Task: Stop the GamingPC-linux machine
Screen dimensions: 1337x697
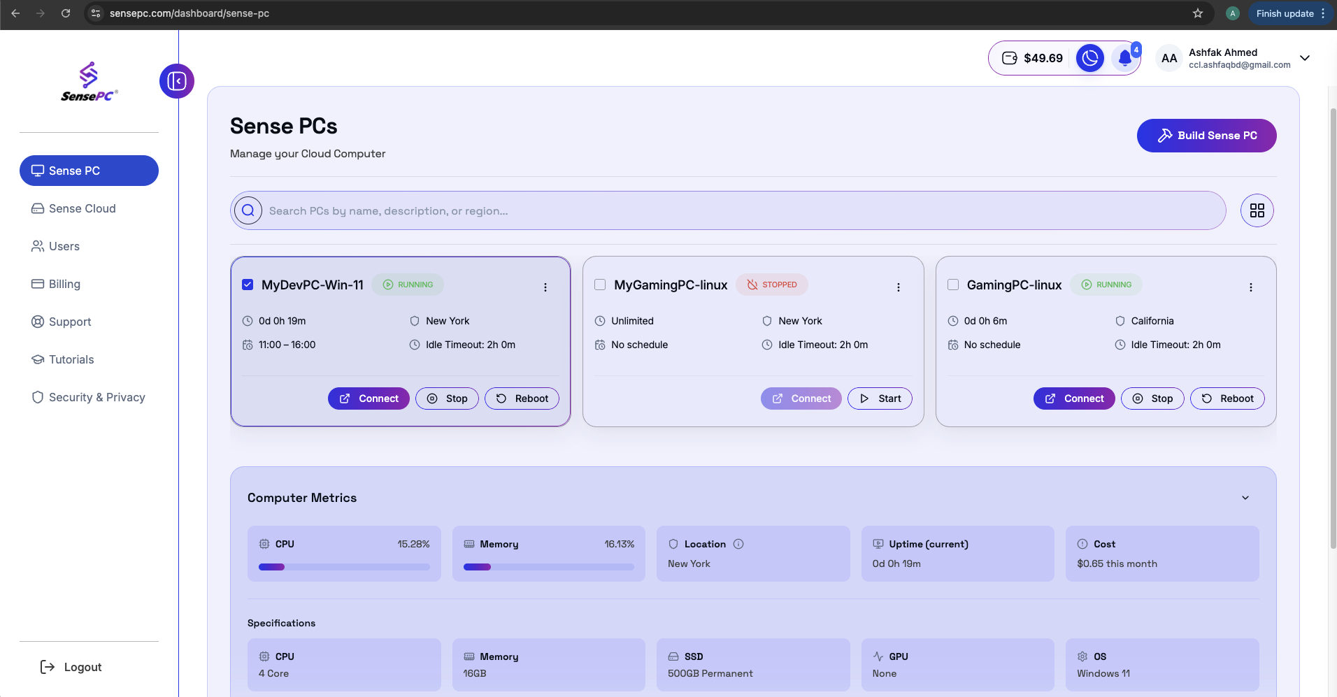Action: (x=1152, y=398)
